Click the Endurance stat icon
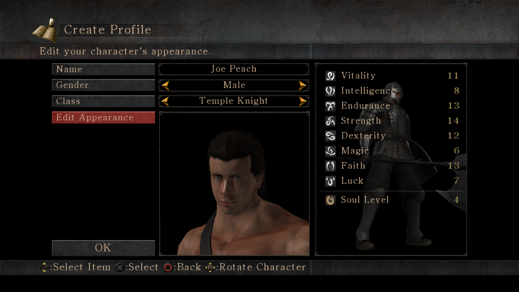The height and width of the screenshot is (292, 519). [330, 106]
